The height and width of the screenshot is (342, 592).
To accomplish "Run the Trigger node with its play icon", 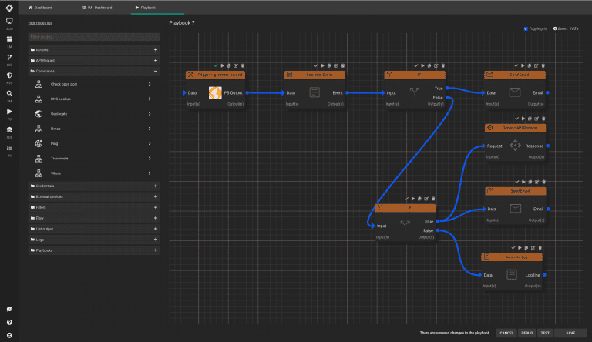I will coord(222,65).
